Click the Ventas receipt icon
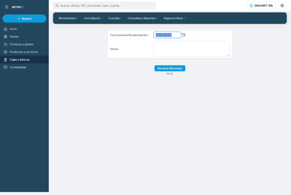 (x=5, y=37)
